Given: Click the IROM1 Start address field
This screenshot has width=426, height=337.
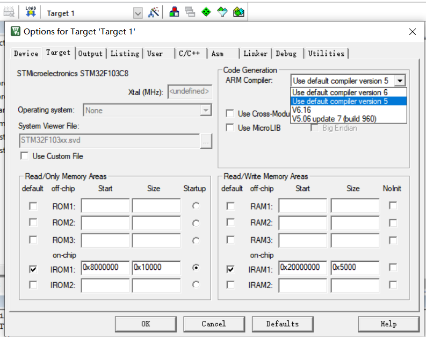Looking at the screenshot, I should tap(105, 268).
